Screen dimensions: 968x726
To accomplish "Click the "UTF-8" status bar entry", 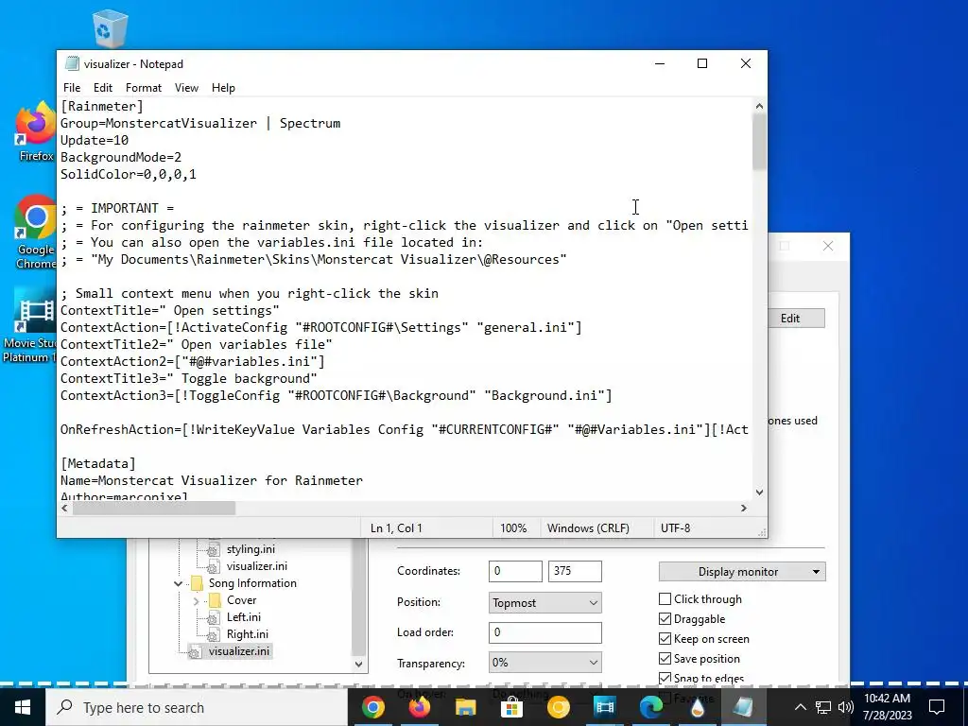I will pyautogui.click(x=675, y=528).
